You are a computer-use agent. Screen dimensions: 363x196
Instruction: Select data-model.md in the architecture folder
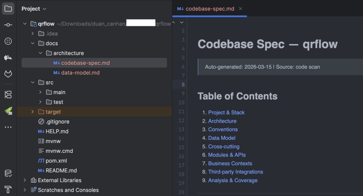click(x=80, y=73)
